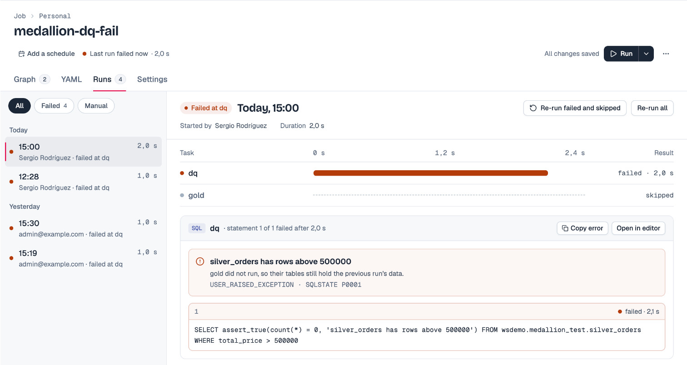Re-run failed and skipped tasks
The width and height of the screenshot is (687, 365).
point(575,108)
